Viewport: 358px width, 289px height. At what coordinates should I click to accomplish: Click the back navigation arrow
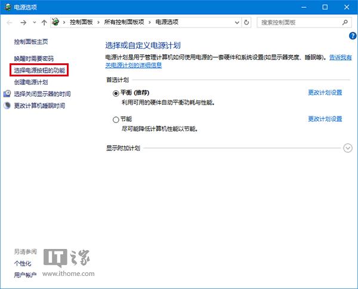coord(10,22)
